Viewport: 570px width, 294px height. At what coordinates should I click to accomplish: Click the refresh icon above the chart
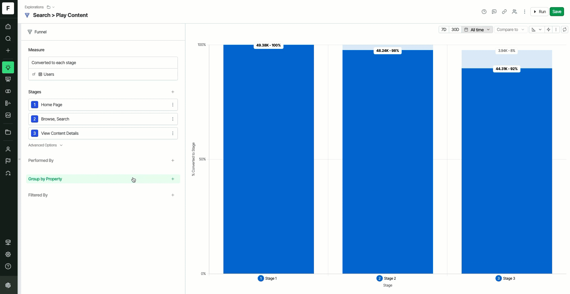pyautogui.click(x=565, y=30)
